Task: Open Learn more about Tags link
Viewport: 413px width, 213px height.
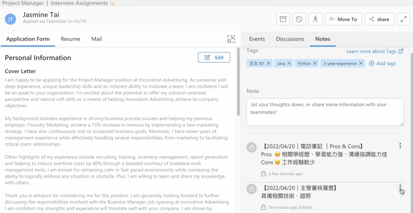Action: click(375, 51)
